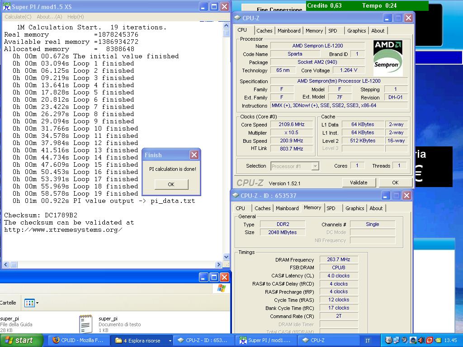Switch to CPUID - Mozilla Firefox taskbar button
463x347 pixels.
78,341
